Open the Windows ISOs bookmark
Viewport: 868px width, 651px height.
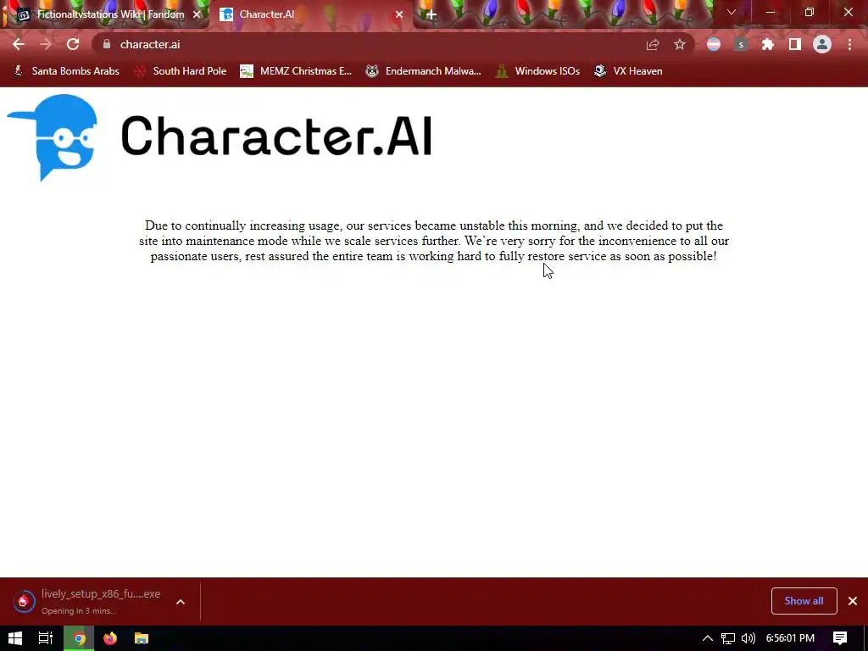point(537,71)
